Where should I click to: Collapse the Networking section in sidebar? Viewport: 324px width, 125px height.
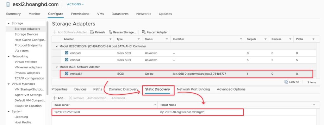coord(9,56)
